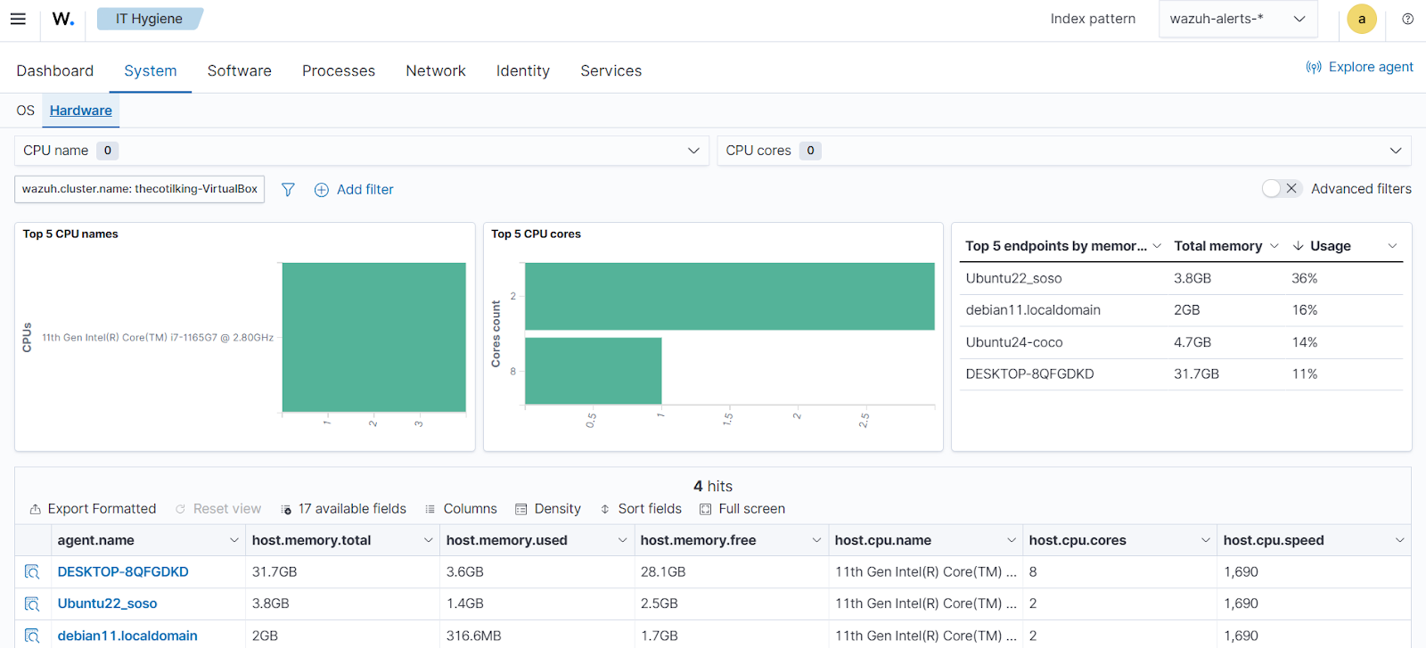Click the 4 hits count text

(x=713, y=487)
